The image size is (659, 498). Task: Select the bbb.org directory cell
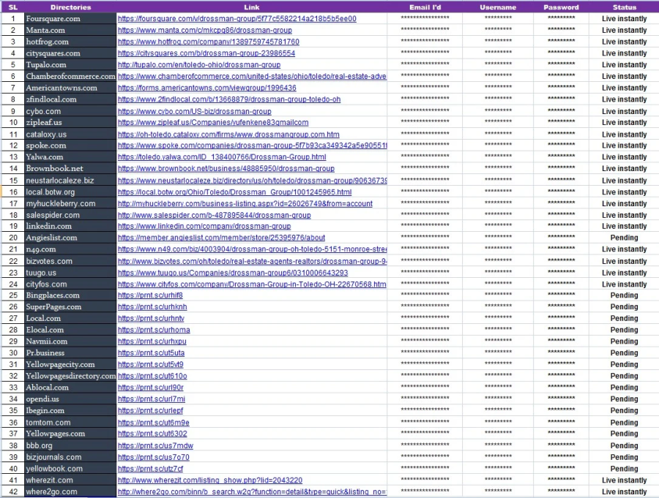tap(70, 446)
